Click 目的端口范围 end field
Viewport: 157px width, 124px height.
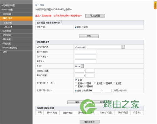click(x=90, y=71)
